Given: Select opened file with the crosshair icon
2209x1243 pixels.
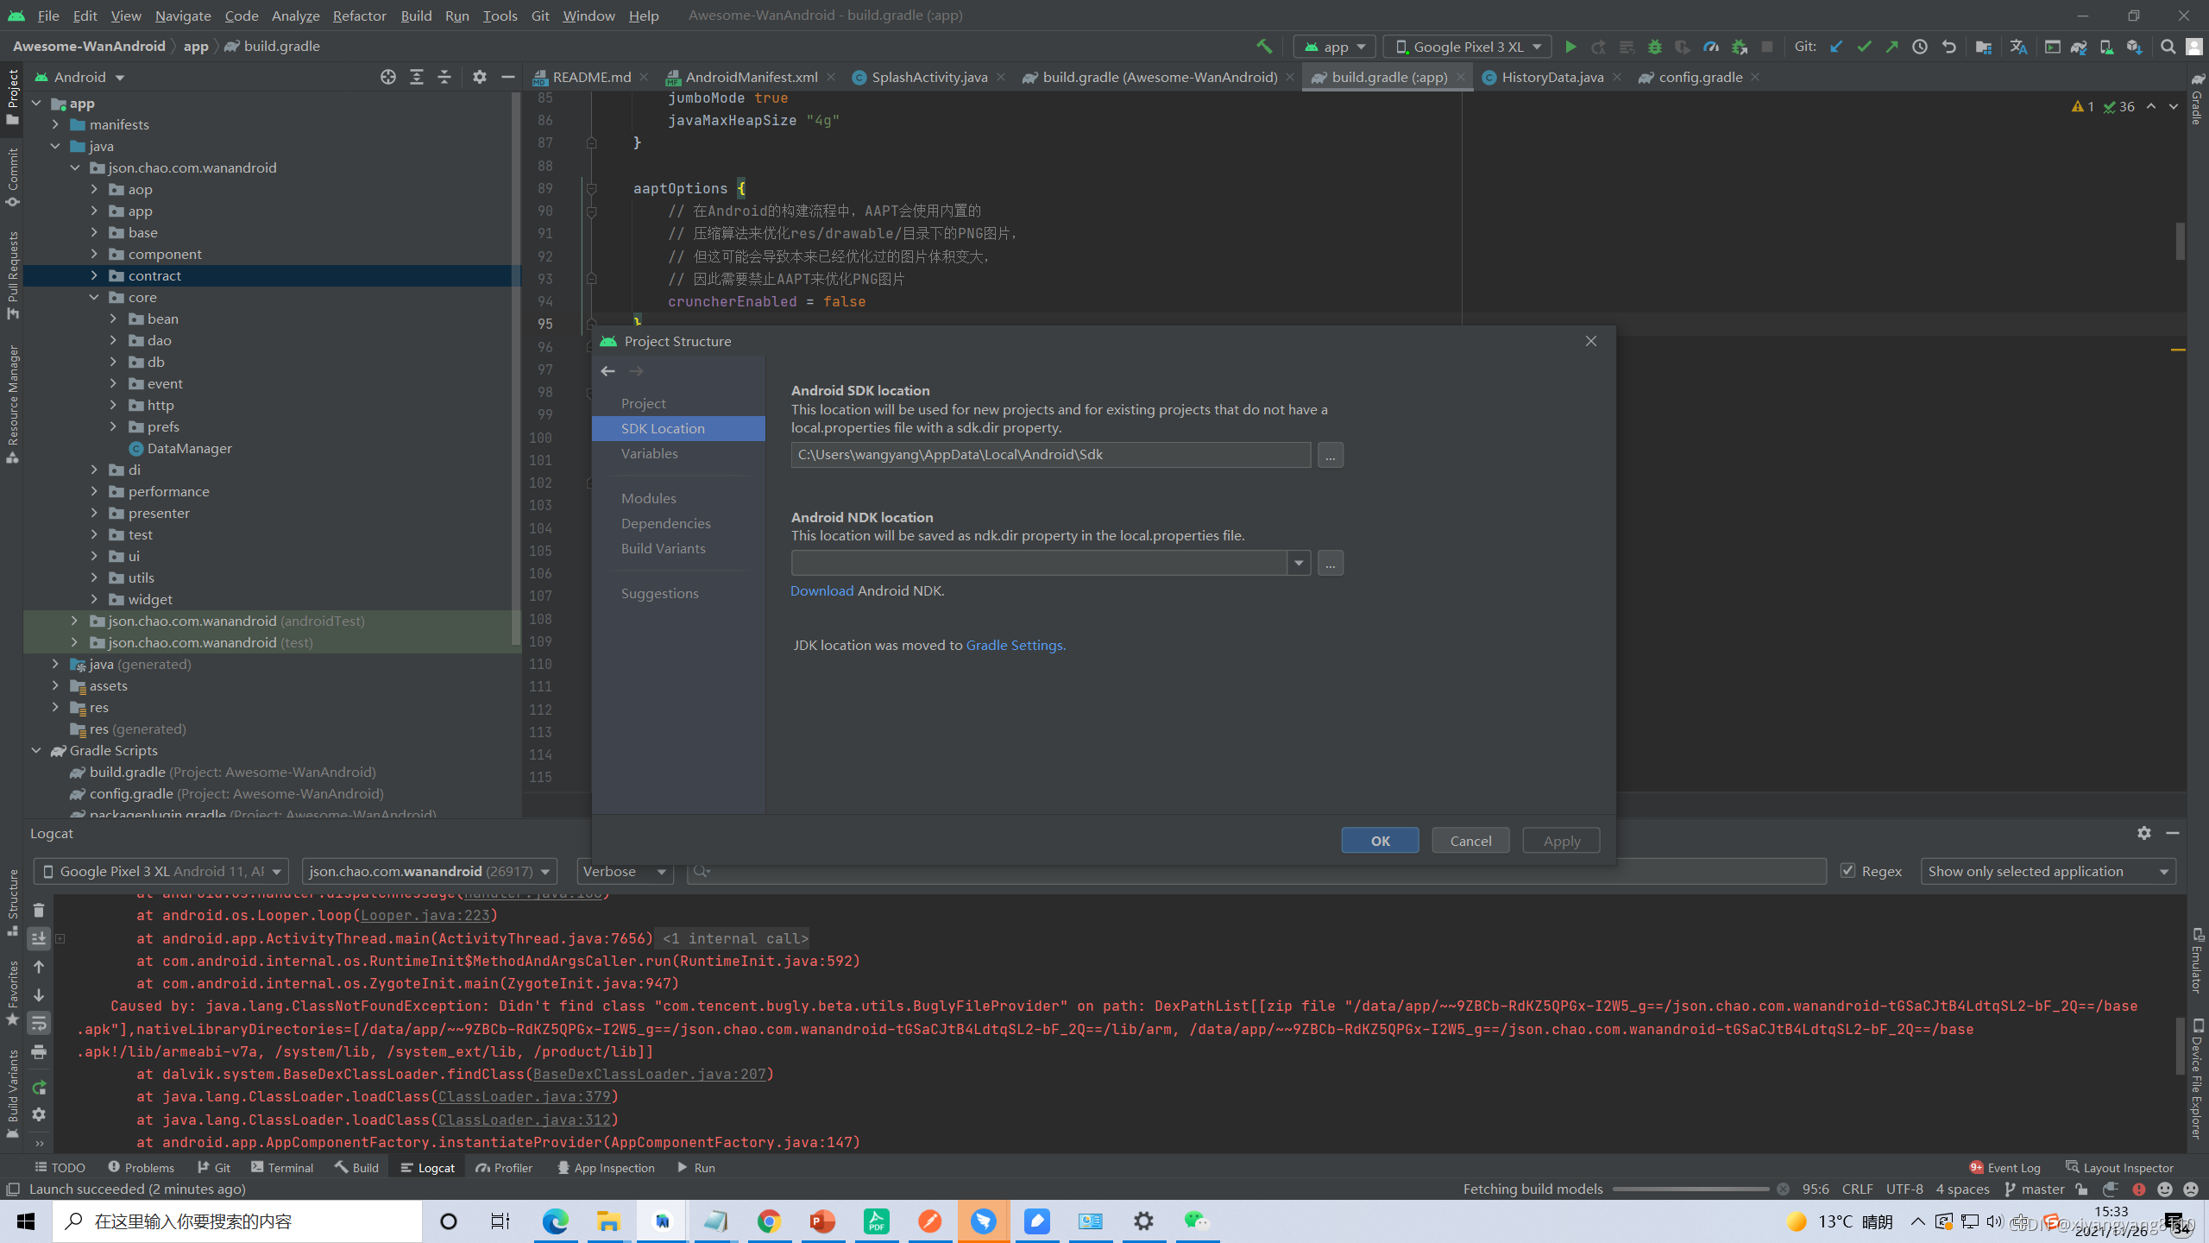Looking at the screenshot, I should click(387, 76).
